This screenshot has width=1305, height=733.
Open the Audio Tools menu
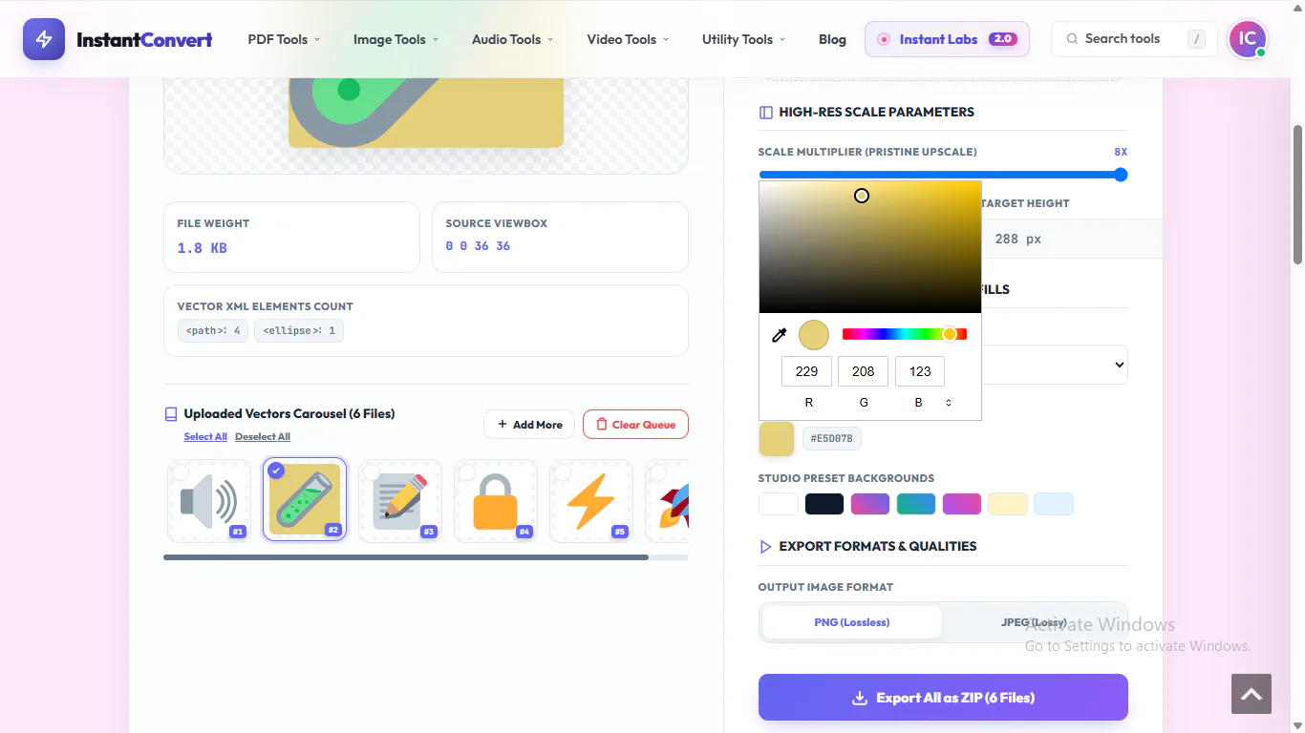tap(514, 39)
